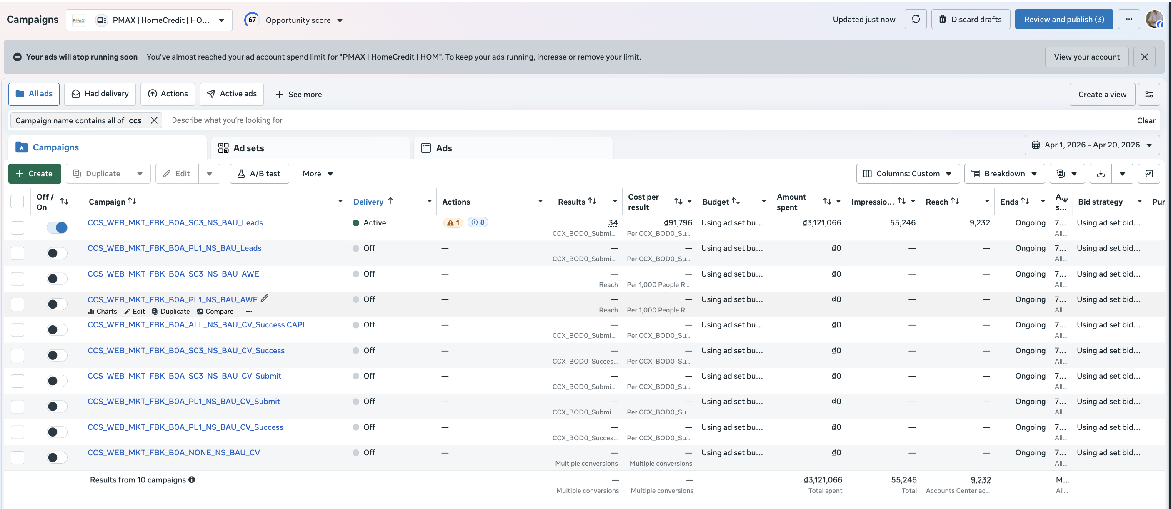Expand the Edit options arrow
Image resolution: width=1171 pixels, height=509 pixels.
pos(209,174)
